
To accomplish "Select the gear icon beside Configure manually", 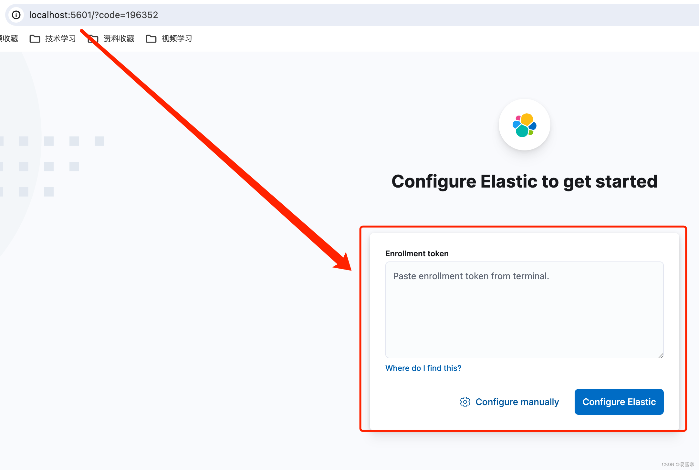I will 465,402.
